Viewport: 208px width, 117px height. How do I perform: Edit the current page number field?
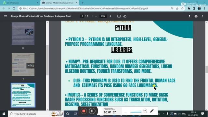(x=82, y=16)
